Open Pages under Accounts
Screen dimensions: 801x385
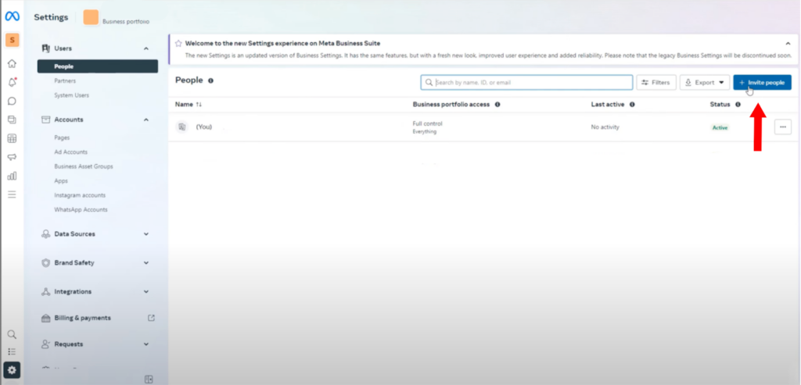pyautogui.click(x=62, y=137)
